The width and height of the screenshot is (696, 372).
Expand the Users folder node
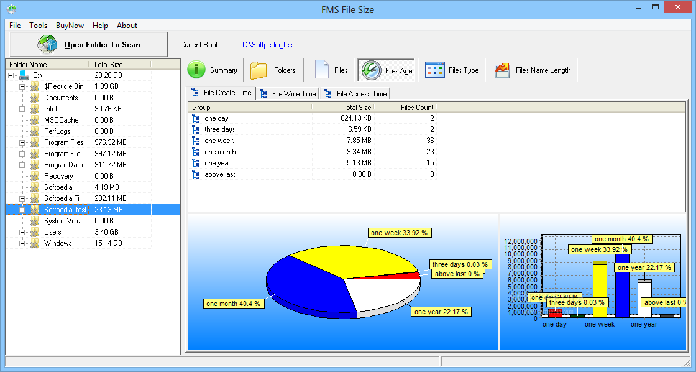tap(22, 232)
